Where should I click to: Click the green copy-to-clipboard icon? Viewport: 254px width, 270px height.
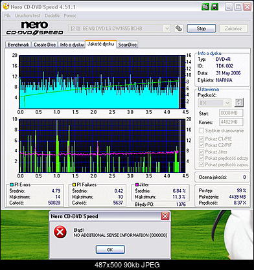point(205,6)
